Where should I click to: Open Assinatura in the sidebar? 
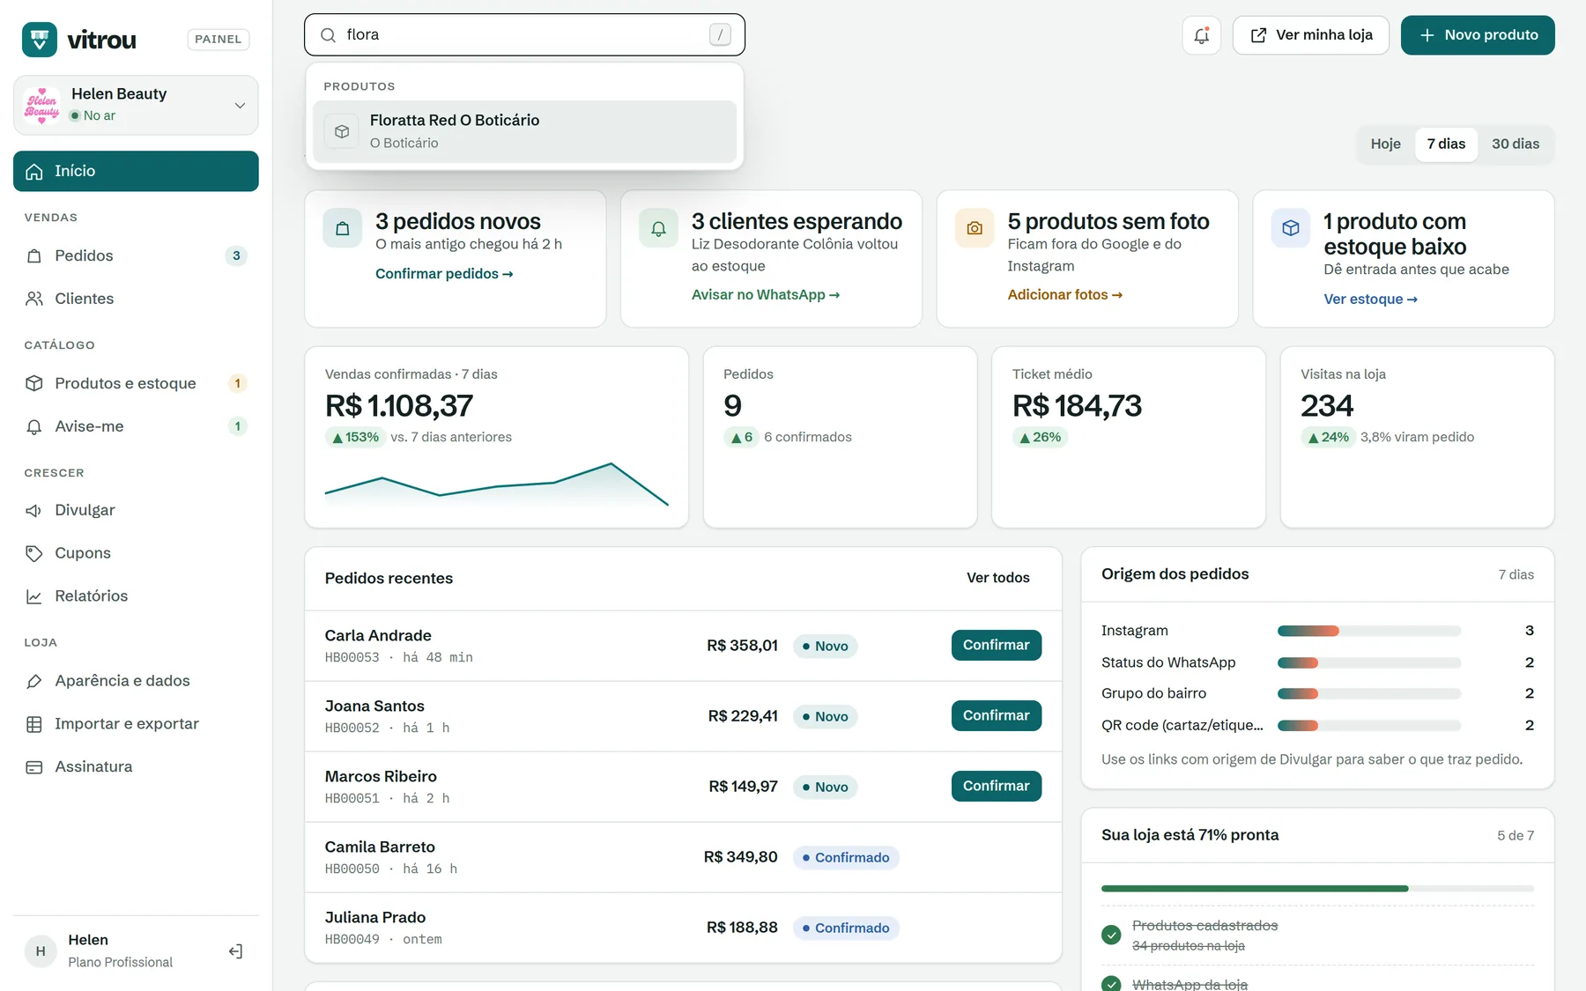[136, 767]
